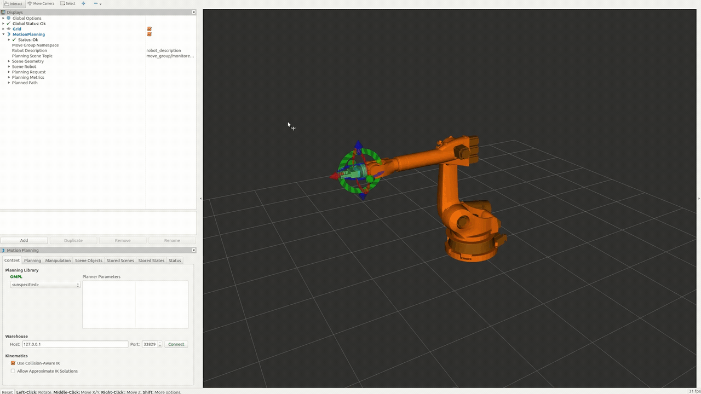
Task: Click the Global Status green checkmark icon
Action: [x=9, y=24]
